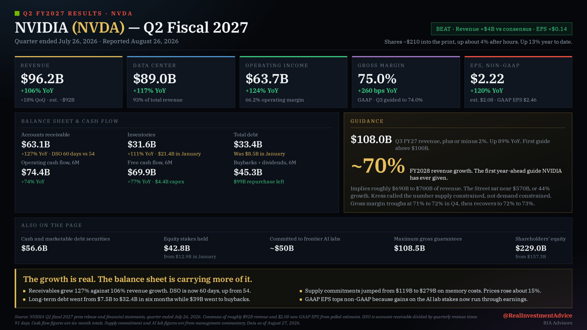This screenshot has width=587, height=330.
Task: Click the Operating Income $63.7B card
Action: 293,82
